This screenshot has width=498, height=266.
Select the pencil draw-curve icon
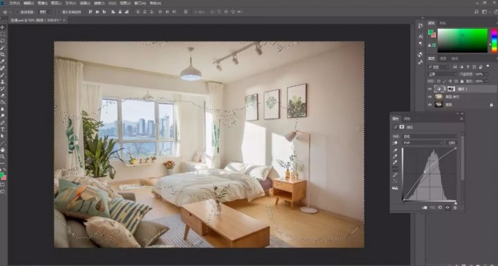pos(396,175)
